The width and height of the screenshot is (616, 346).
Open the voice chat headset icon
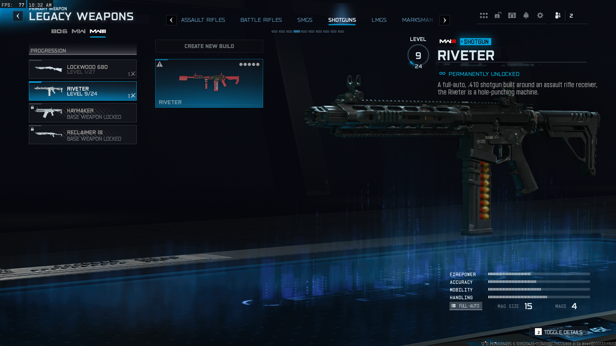click(x=512, y=15)
